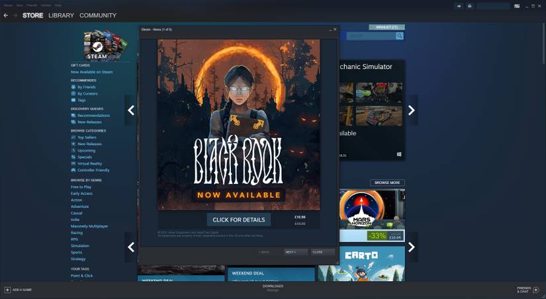Image resolution: width=546 pixels, height=299 pixels.
Task: Show next special offers item
Action: pos(412,247)
